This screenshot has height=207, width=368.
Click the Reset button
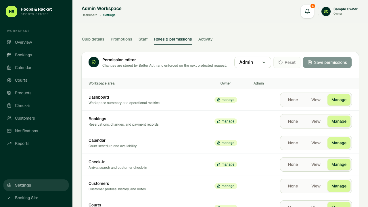click(x=287, y=62)
